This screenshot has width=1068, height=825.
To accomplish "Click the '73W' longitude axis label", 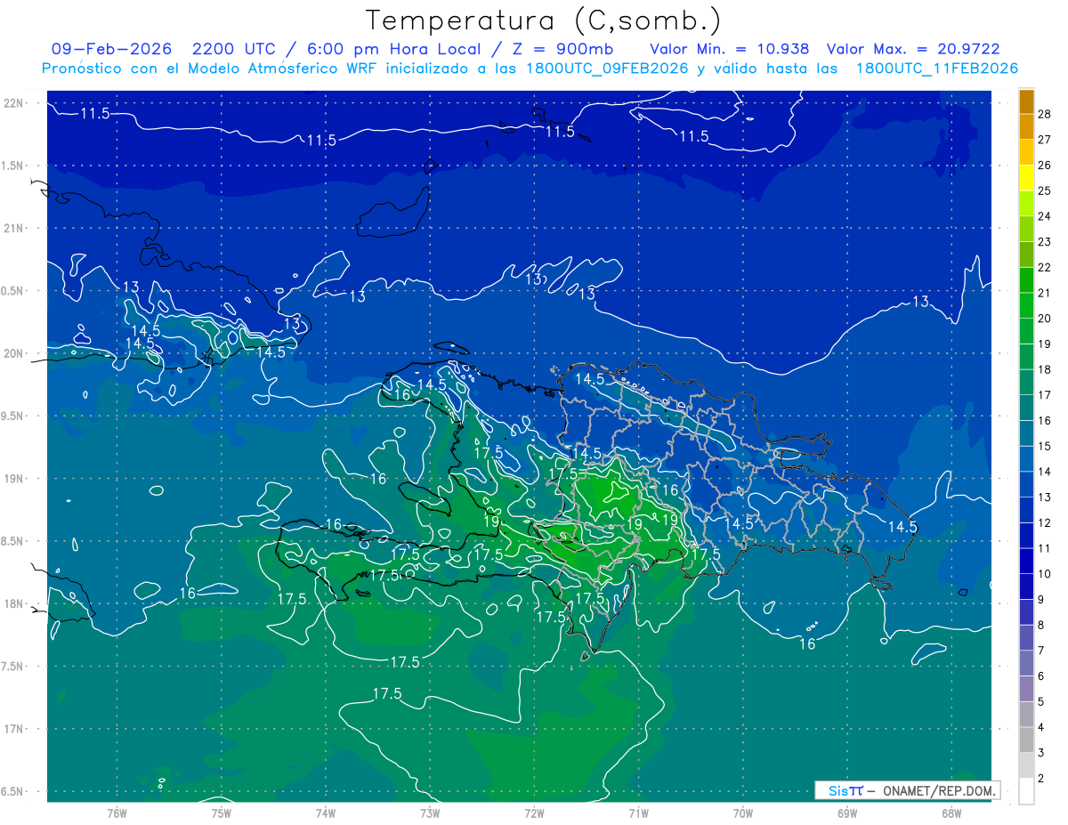I will click(430, 813).
